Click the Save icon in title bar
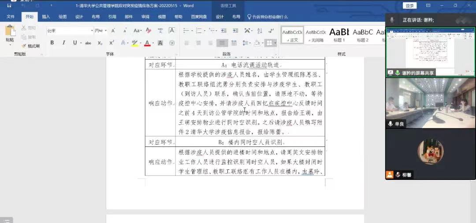476x223 pixels. (x=9, y=6)
